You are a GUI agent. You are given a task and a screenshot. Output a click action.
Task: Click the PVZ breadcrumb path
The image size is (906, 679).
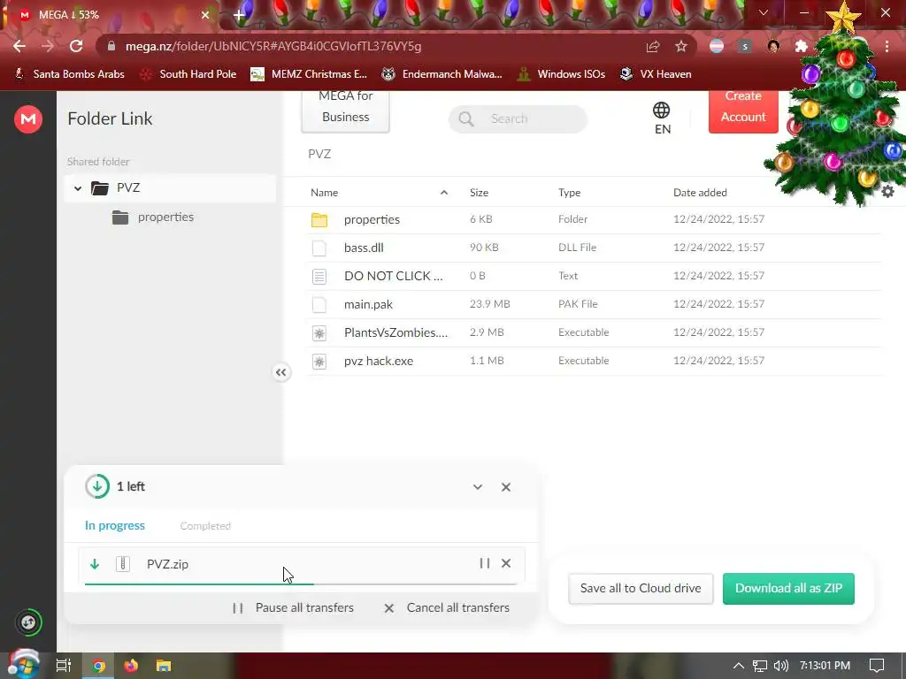tap(319, 154)
